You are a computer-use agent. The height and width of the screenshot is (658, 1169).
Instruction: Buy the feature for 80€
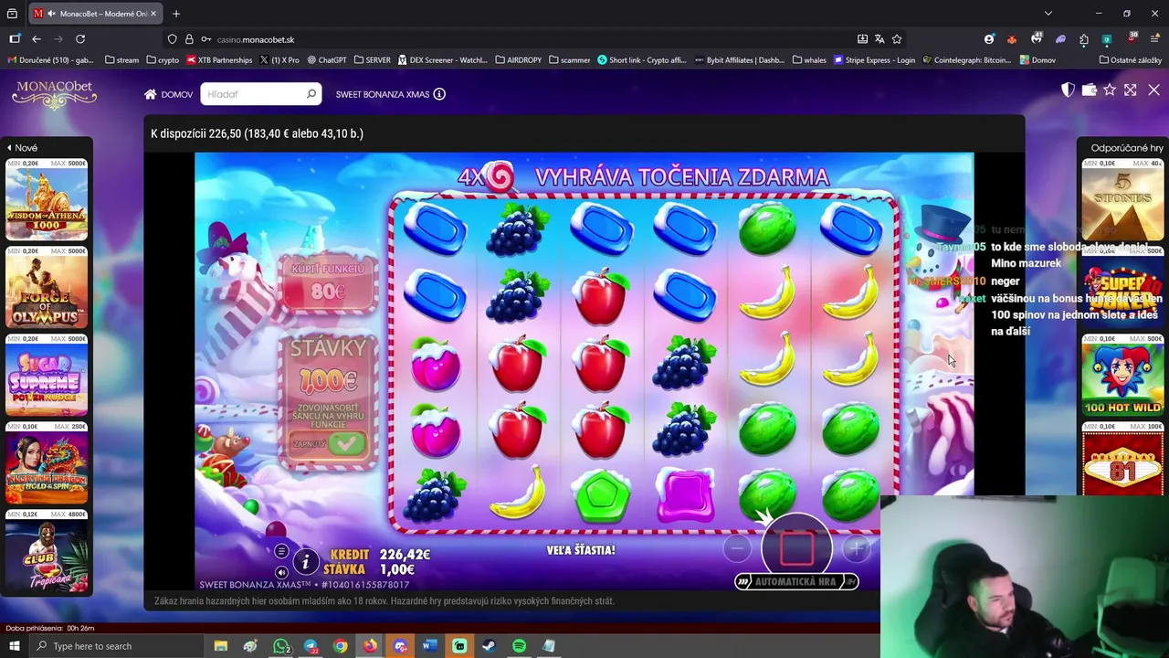[x=328, y=283]
